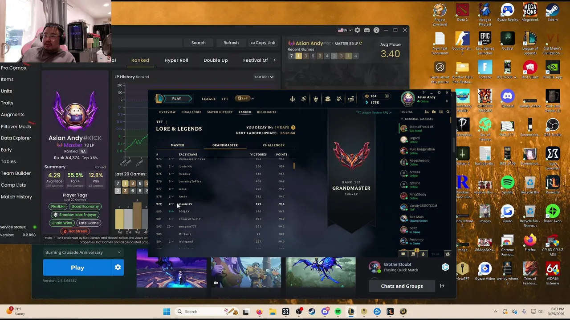Viewport: 570px width, 320px height.
Task: Open the Loot hammer icon in League client
Action: coord(339,99)
